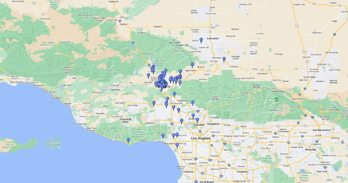Select the marker near highway 118 west of San Fernando

(x=154, y=103)
